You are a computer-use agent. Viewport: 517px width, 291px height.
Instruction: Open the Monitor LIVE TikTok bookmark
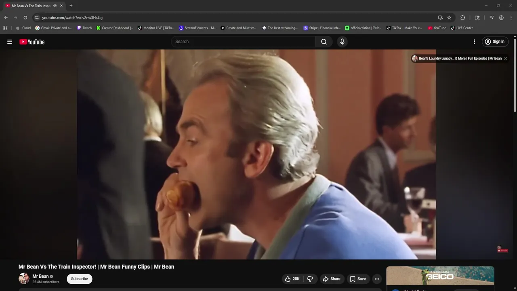click(x=156, y=28)
